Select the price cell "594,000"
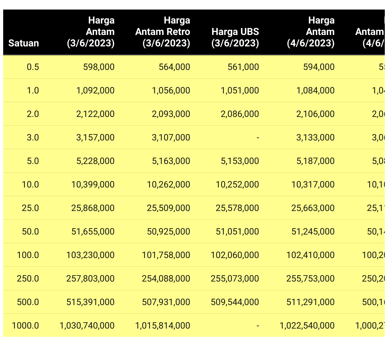The height and width of the screenshot is (340, 388). [319, 67]
